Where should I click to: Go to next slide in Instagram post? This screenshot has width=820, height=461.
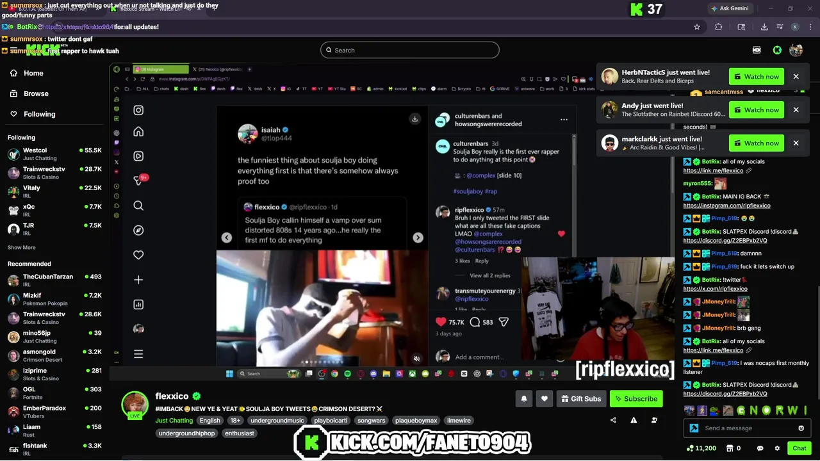point(418,238)
